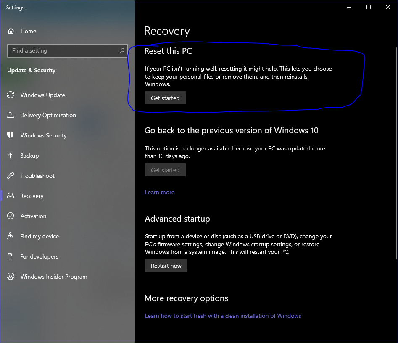Click the disabled Get started under Go back
The image size is (398, 343).
tap(165, 170)
